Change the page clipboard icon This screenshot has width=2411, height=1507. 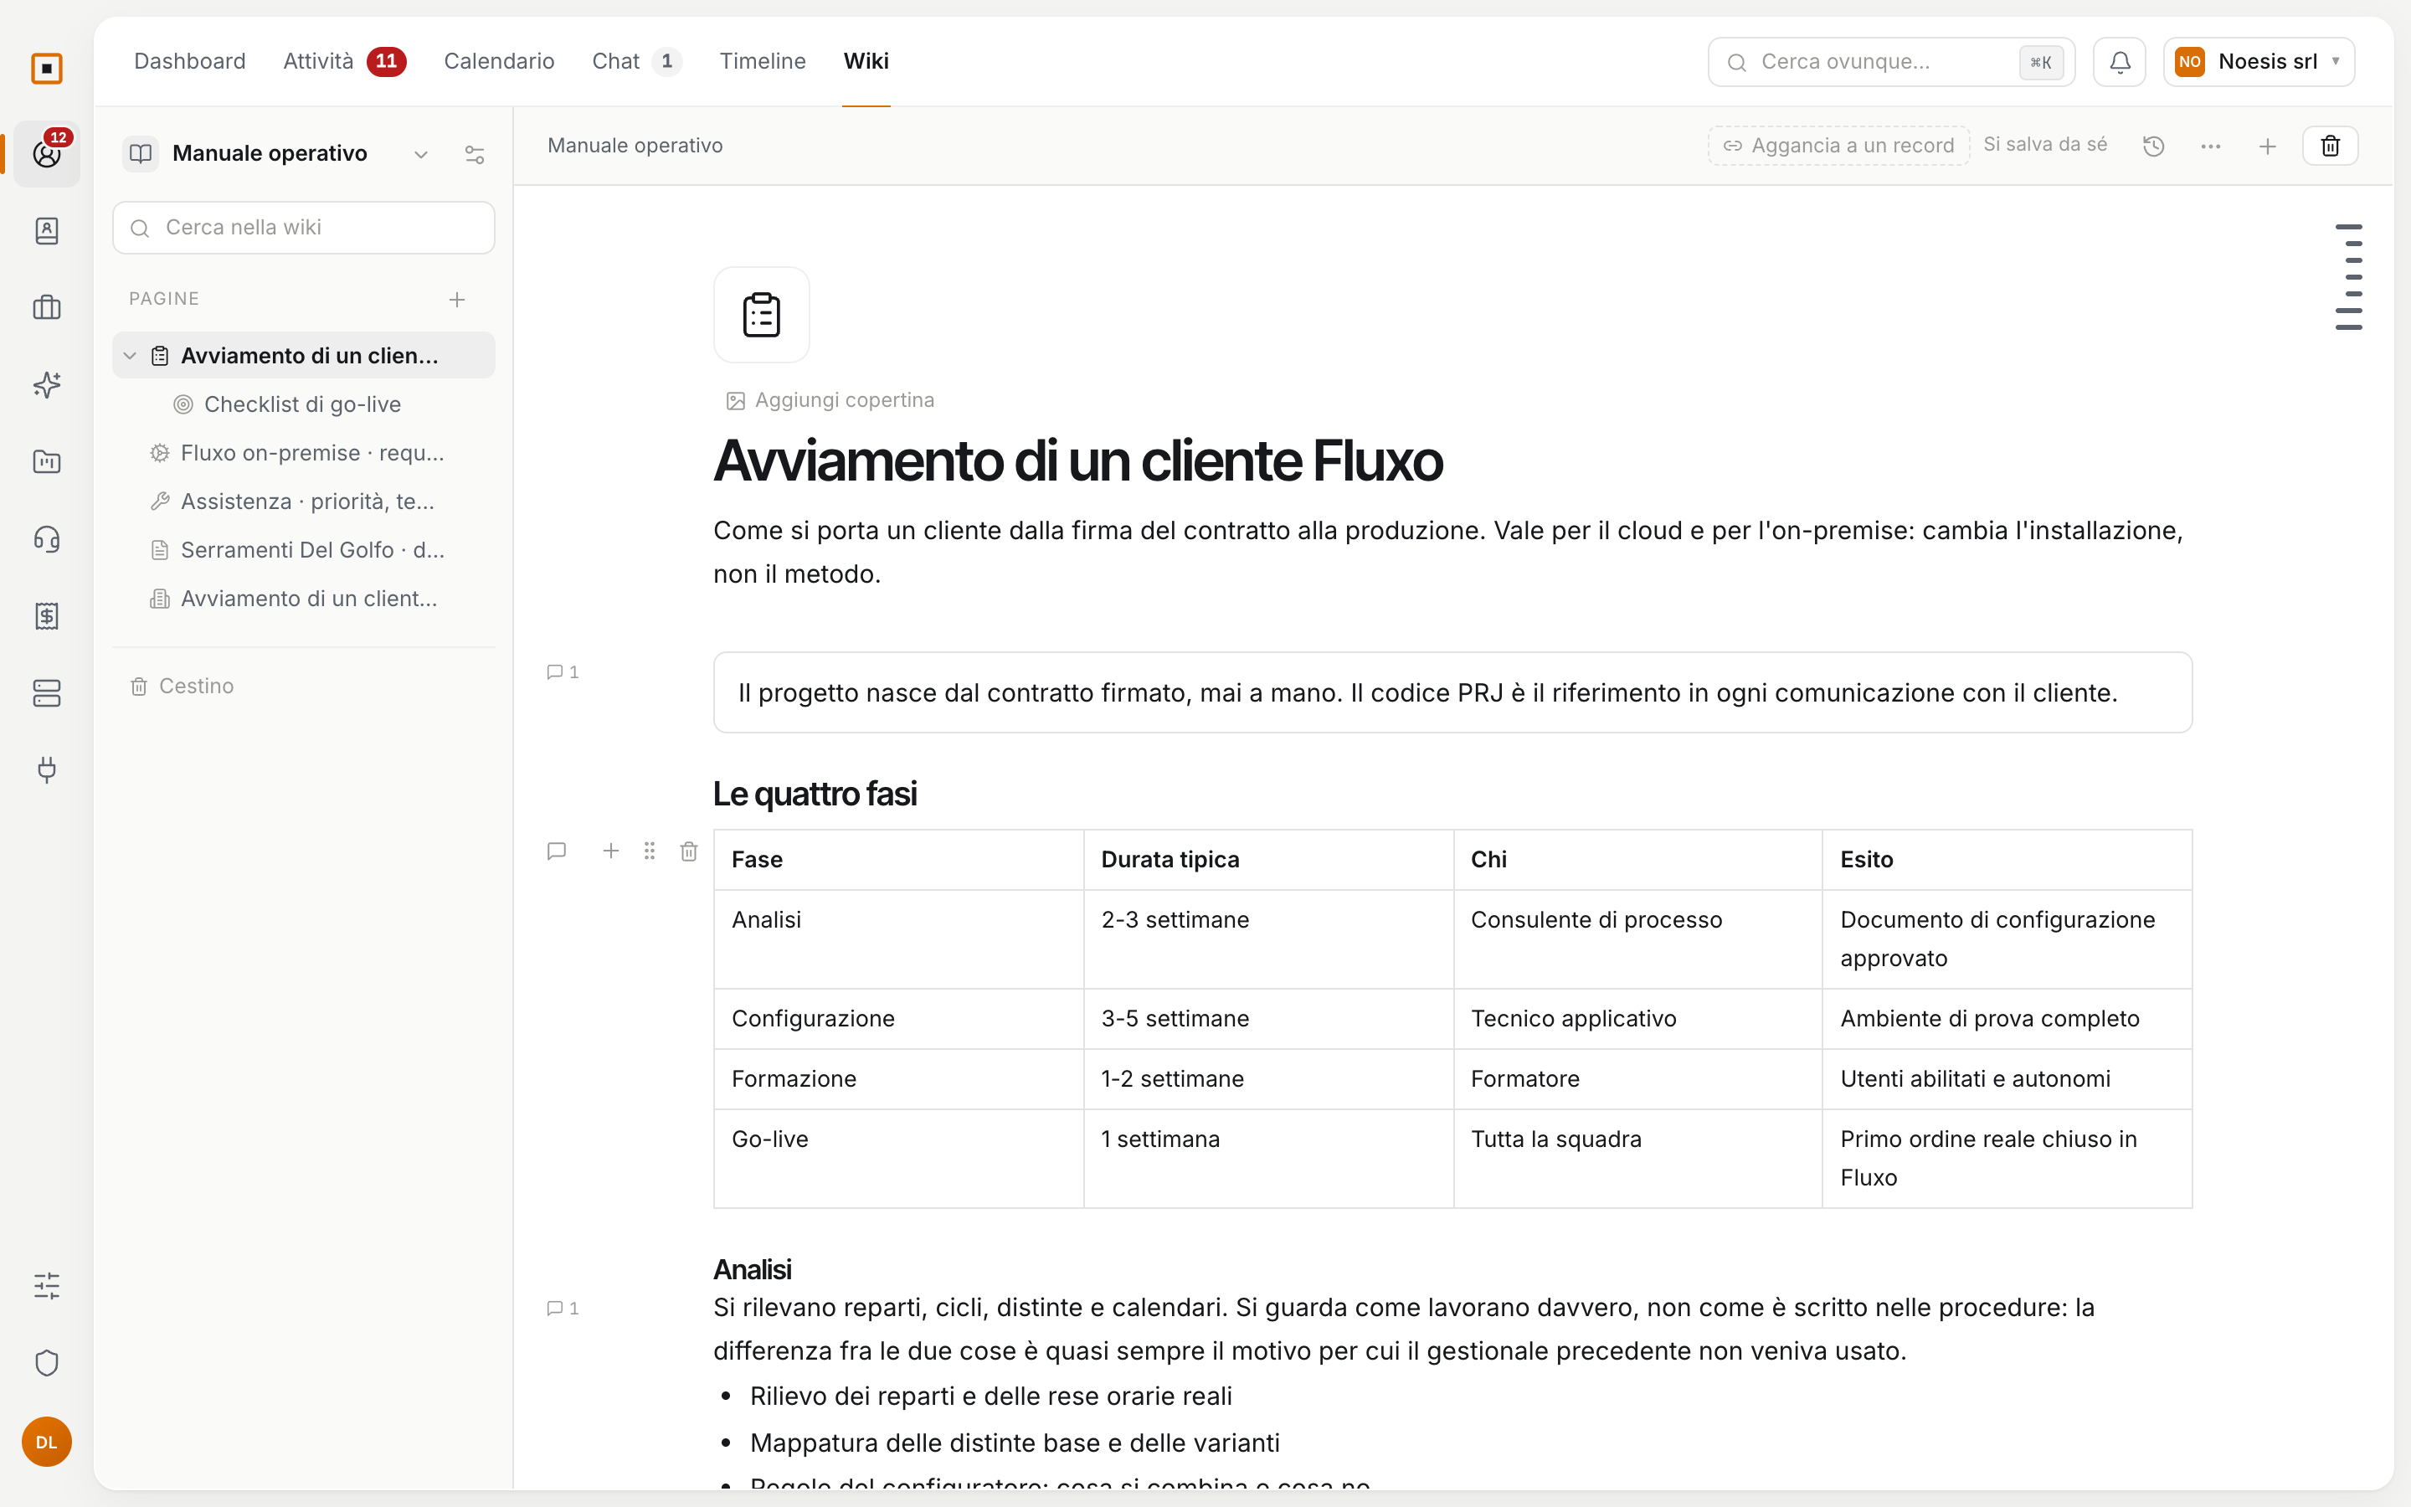(x=761, y=315)
